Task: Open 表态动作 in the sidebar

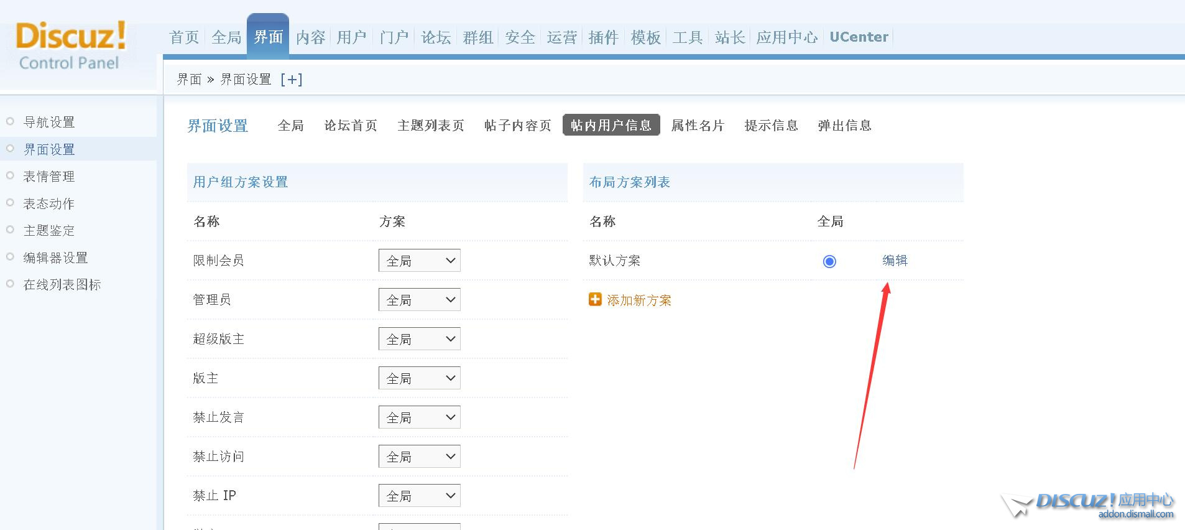Action: [49, 203]
